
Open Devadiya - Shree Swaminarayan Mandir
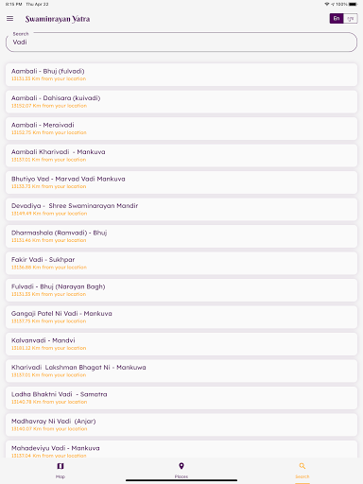pos(181,209)
